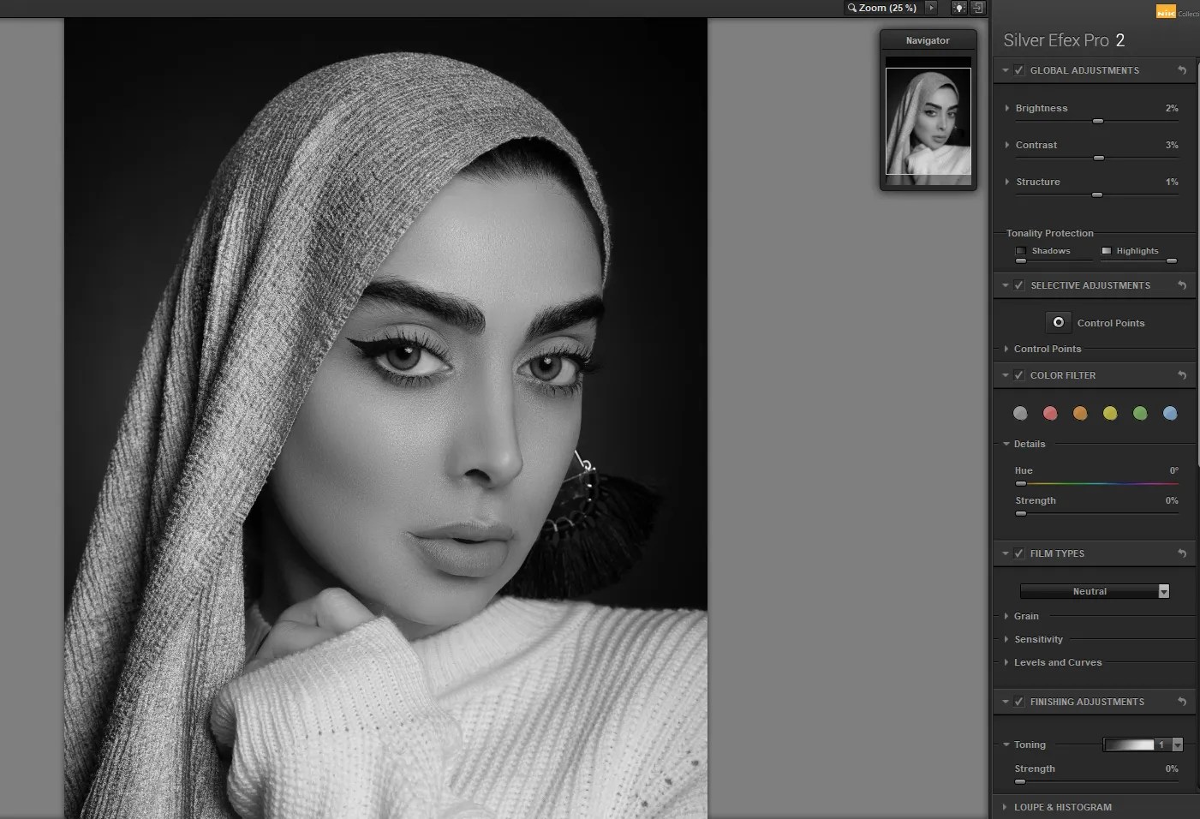This screenshot has height=819, width=1200.
Task: Toggle the Selective Adjustments checkbox
Action: 1018,284
